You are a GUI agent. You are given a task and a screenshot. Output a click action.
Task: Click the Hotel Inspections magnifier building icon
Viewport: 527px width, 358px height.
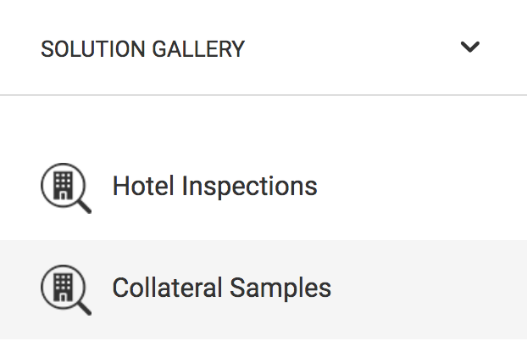(66, 187)
